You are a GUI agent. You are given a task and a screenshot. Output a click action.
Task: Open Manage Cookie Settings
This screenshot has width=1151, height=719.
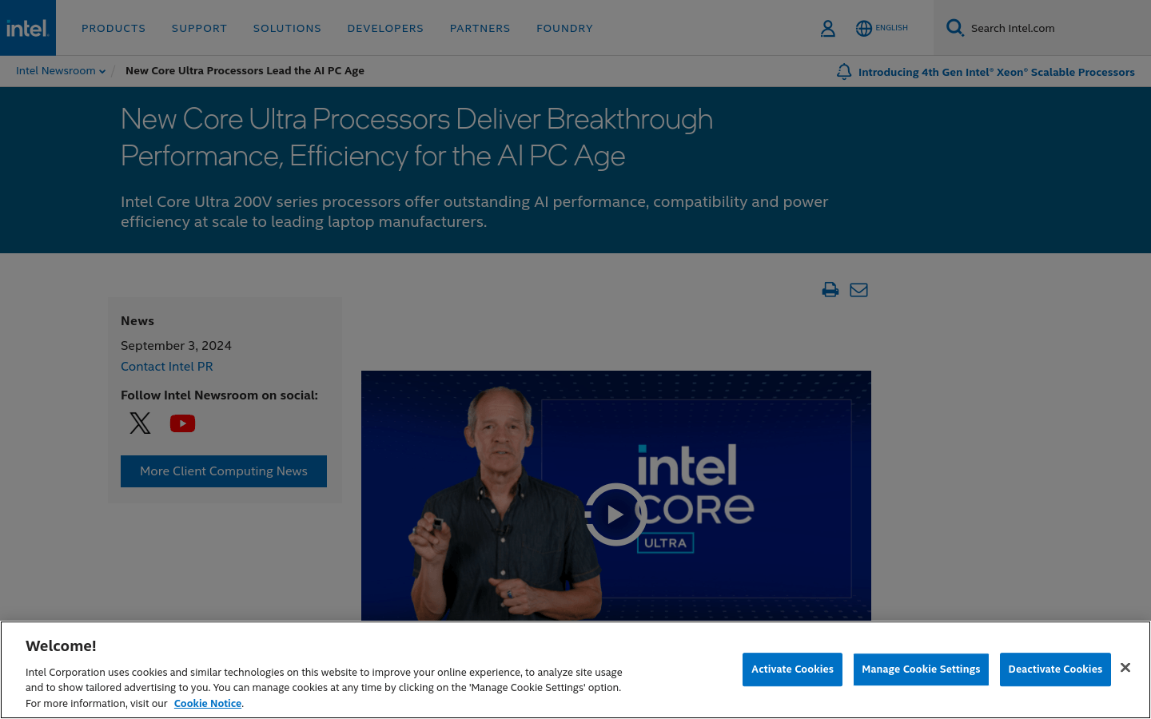921,669
